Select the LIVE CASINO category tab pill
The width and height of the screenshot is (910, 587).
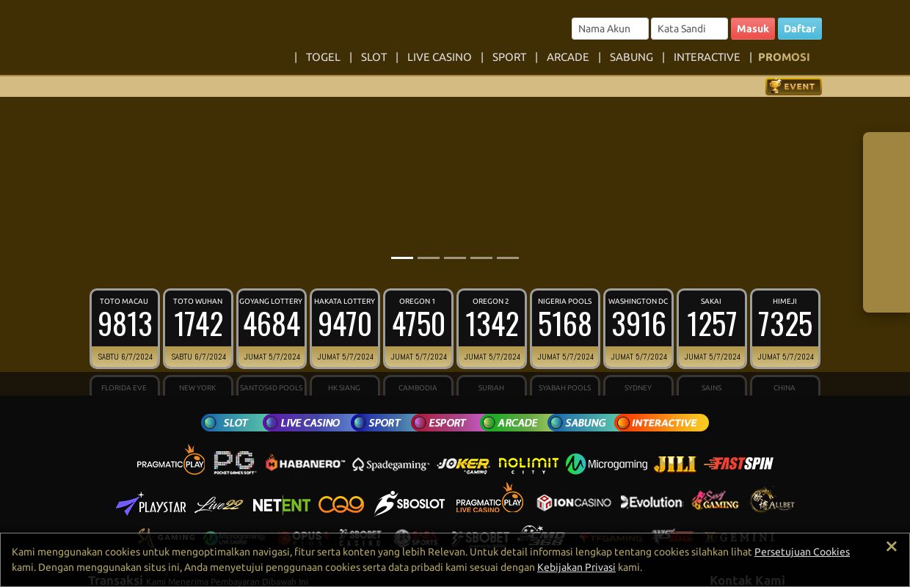[307, 423]
